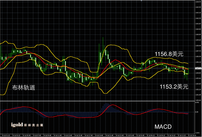Click the MACD 0.00 zero level label
Viewport: 202px width, 137px height.
[197, 112]
